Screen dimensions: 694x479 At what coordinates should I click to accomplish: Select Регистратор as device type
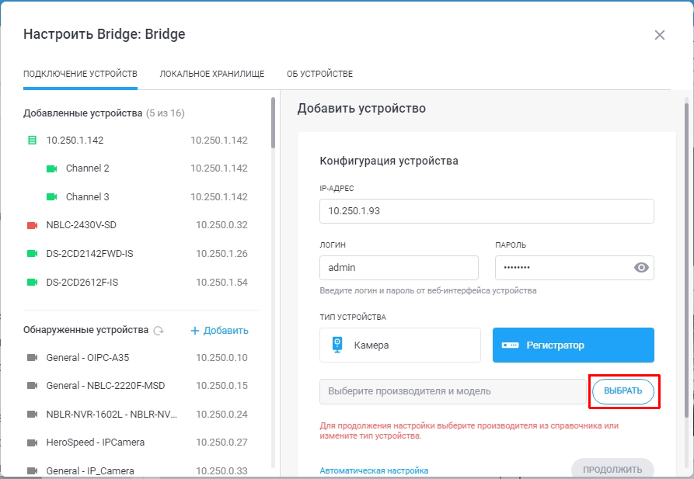point(574,345)
